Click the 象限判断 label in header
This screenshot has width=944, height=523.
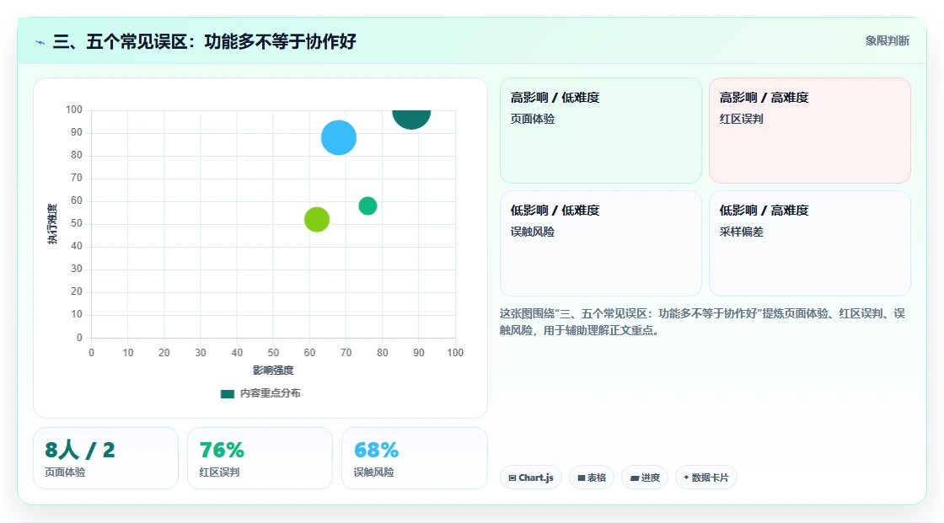coord(887,41)
